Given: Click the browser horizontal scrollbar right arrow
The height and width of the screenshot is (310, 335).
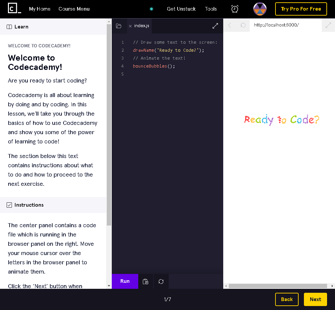Looking at the screenshot, I should click(x=332, y=286).
